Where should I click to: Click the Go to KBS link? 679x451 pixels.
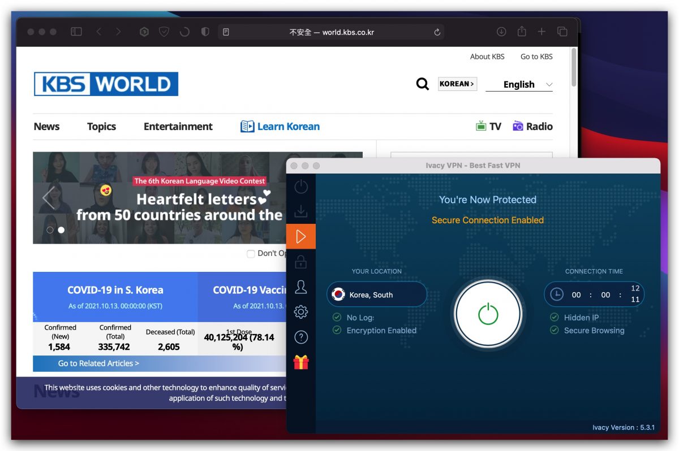coord(536,57)
